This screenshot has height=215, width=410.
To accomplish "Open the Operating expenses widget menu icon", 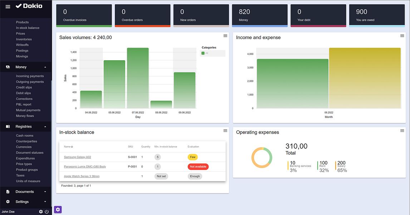I will [402, 131].
